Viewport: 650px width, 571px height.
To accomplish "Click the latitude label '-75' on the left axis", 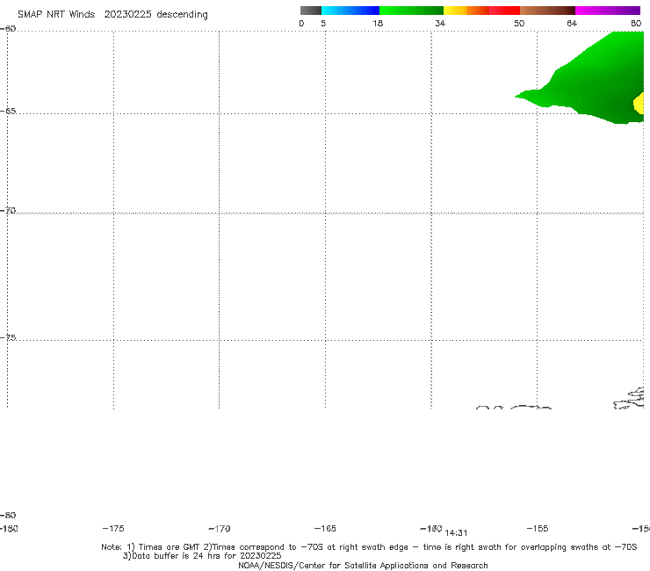I will (x=8, y=337).
